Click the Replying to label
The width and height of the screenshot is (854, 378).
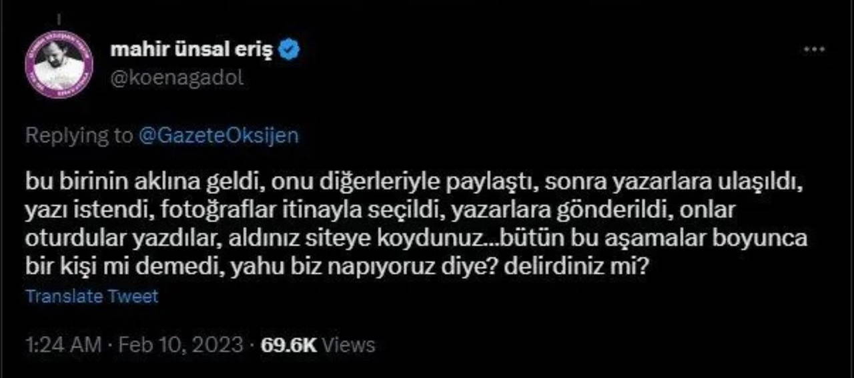pyautogui.click(x=79, y=137)
